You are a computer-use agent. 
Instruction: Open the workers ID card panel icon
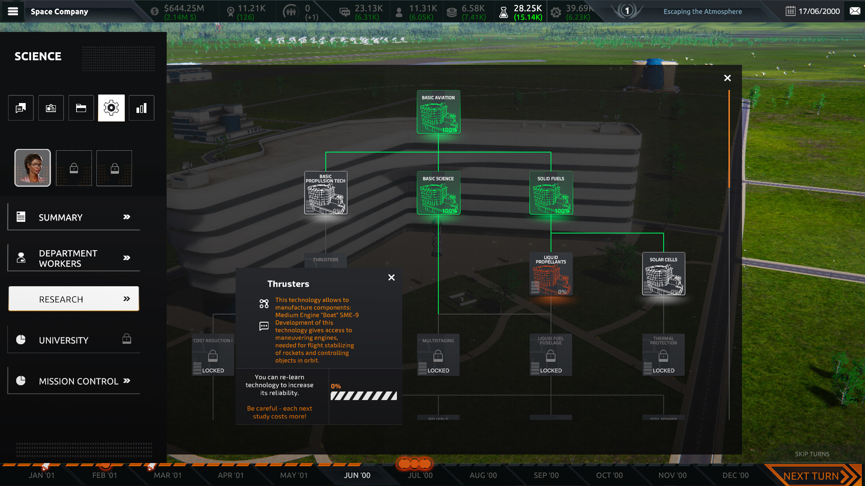coord(50,108)
